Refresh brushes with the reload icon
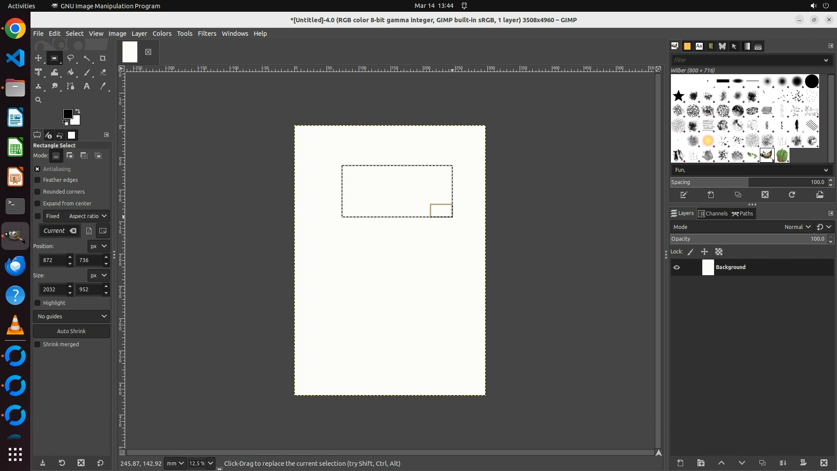This screenshot has width=837, height=471. coord(792,195)
